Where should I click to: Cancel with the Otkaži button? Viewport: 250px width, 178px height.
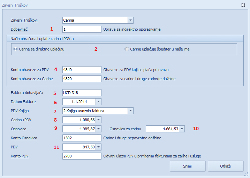click(x=226, y=166)
